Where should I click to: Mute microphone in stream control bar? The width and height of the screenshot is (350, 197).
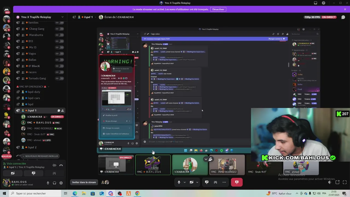coord(179,182)
